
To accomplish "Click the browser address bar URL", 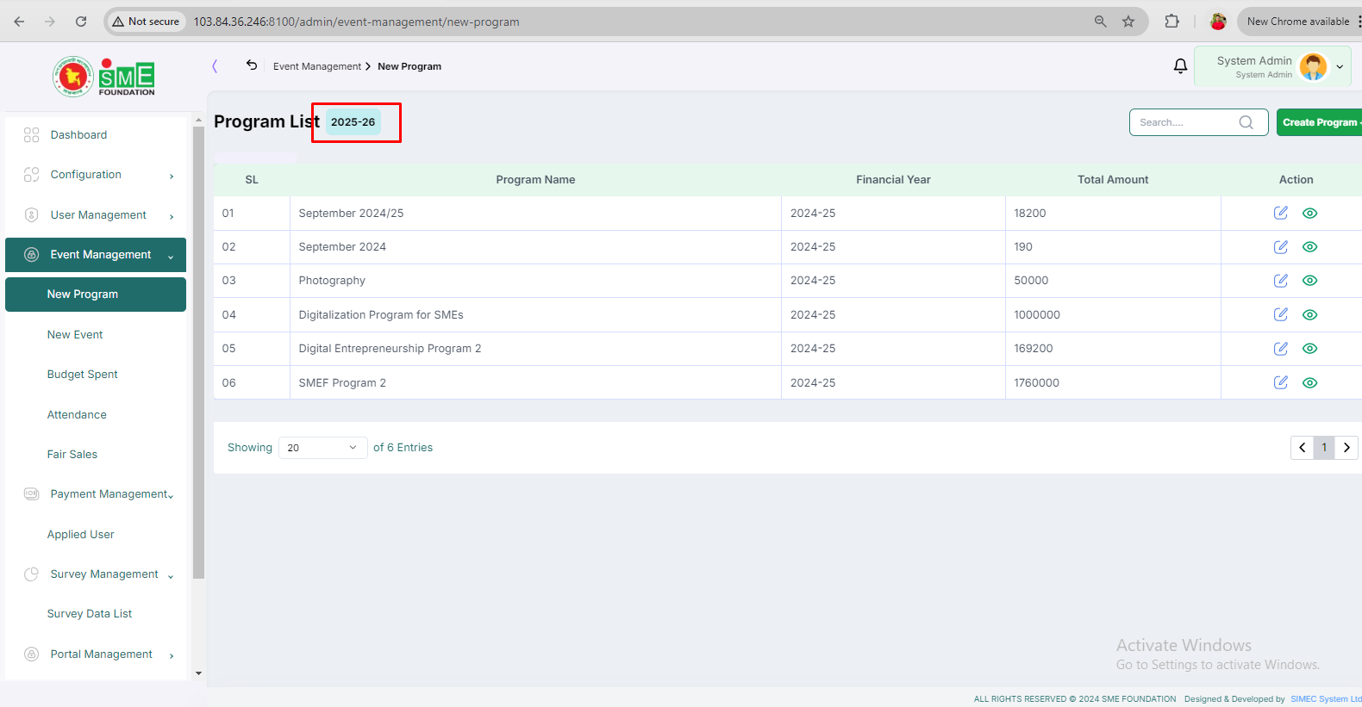I will pos(356,22).
